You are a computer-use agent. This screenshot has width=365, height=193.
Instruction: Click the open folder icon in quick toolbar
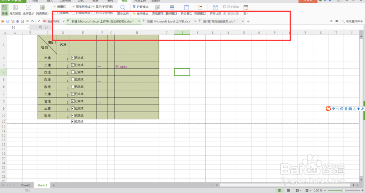pyautogui.click(x=3, y=21)
